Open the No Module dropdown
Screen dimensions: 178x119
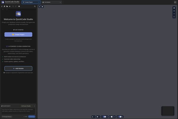point(52,2)
